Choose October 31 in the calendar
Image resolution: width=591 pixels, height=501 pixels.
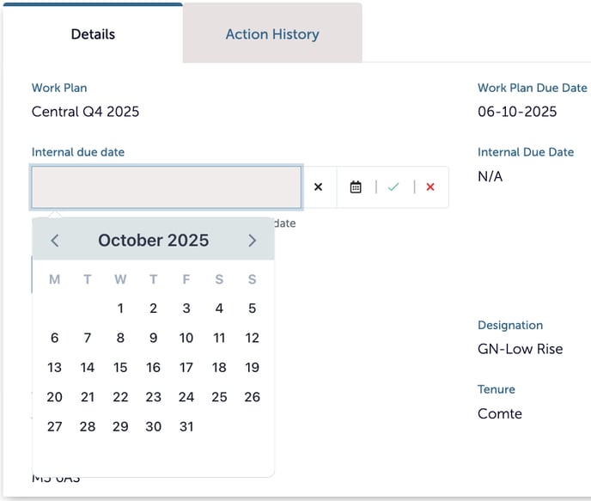click(186, 426)
